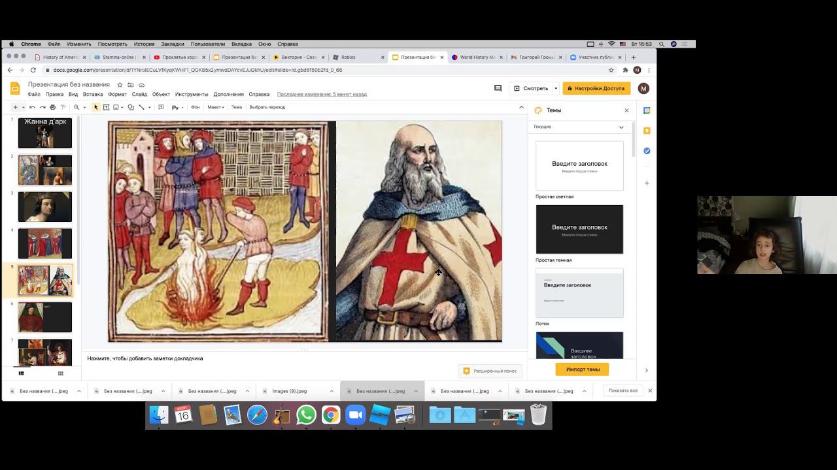
Task: Reload the page
Action: [x=33, y=70]
